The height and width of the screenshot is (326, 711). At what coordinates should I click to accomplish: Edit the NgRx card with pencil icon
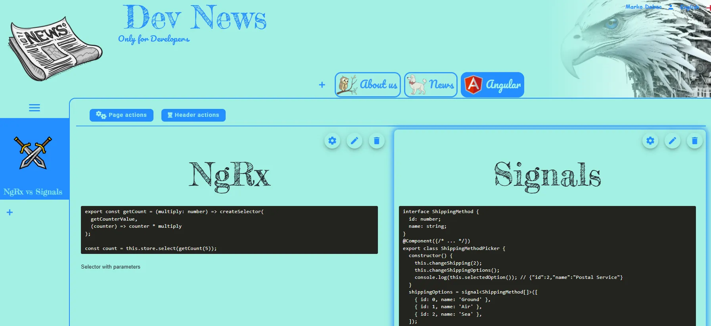(355, 141)
